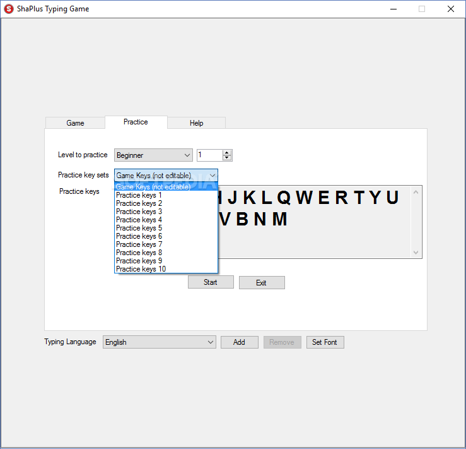This screenshot has height=449, width=466.
Task: Pick Practice keys 5 option
Action: (166, 228)
